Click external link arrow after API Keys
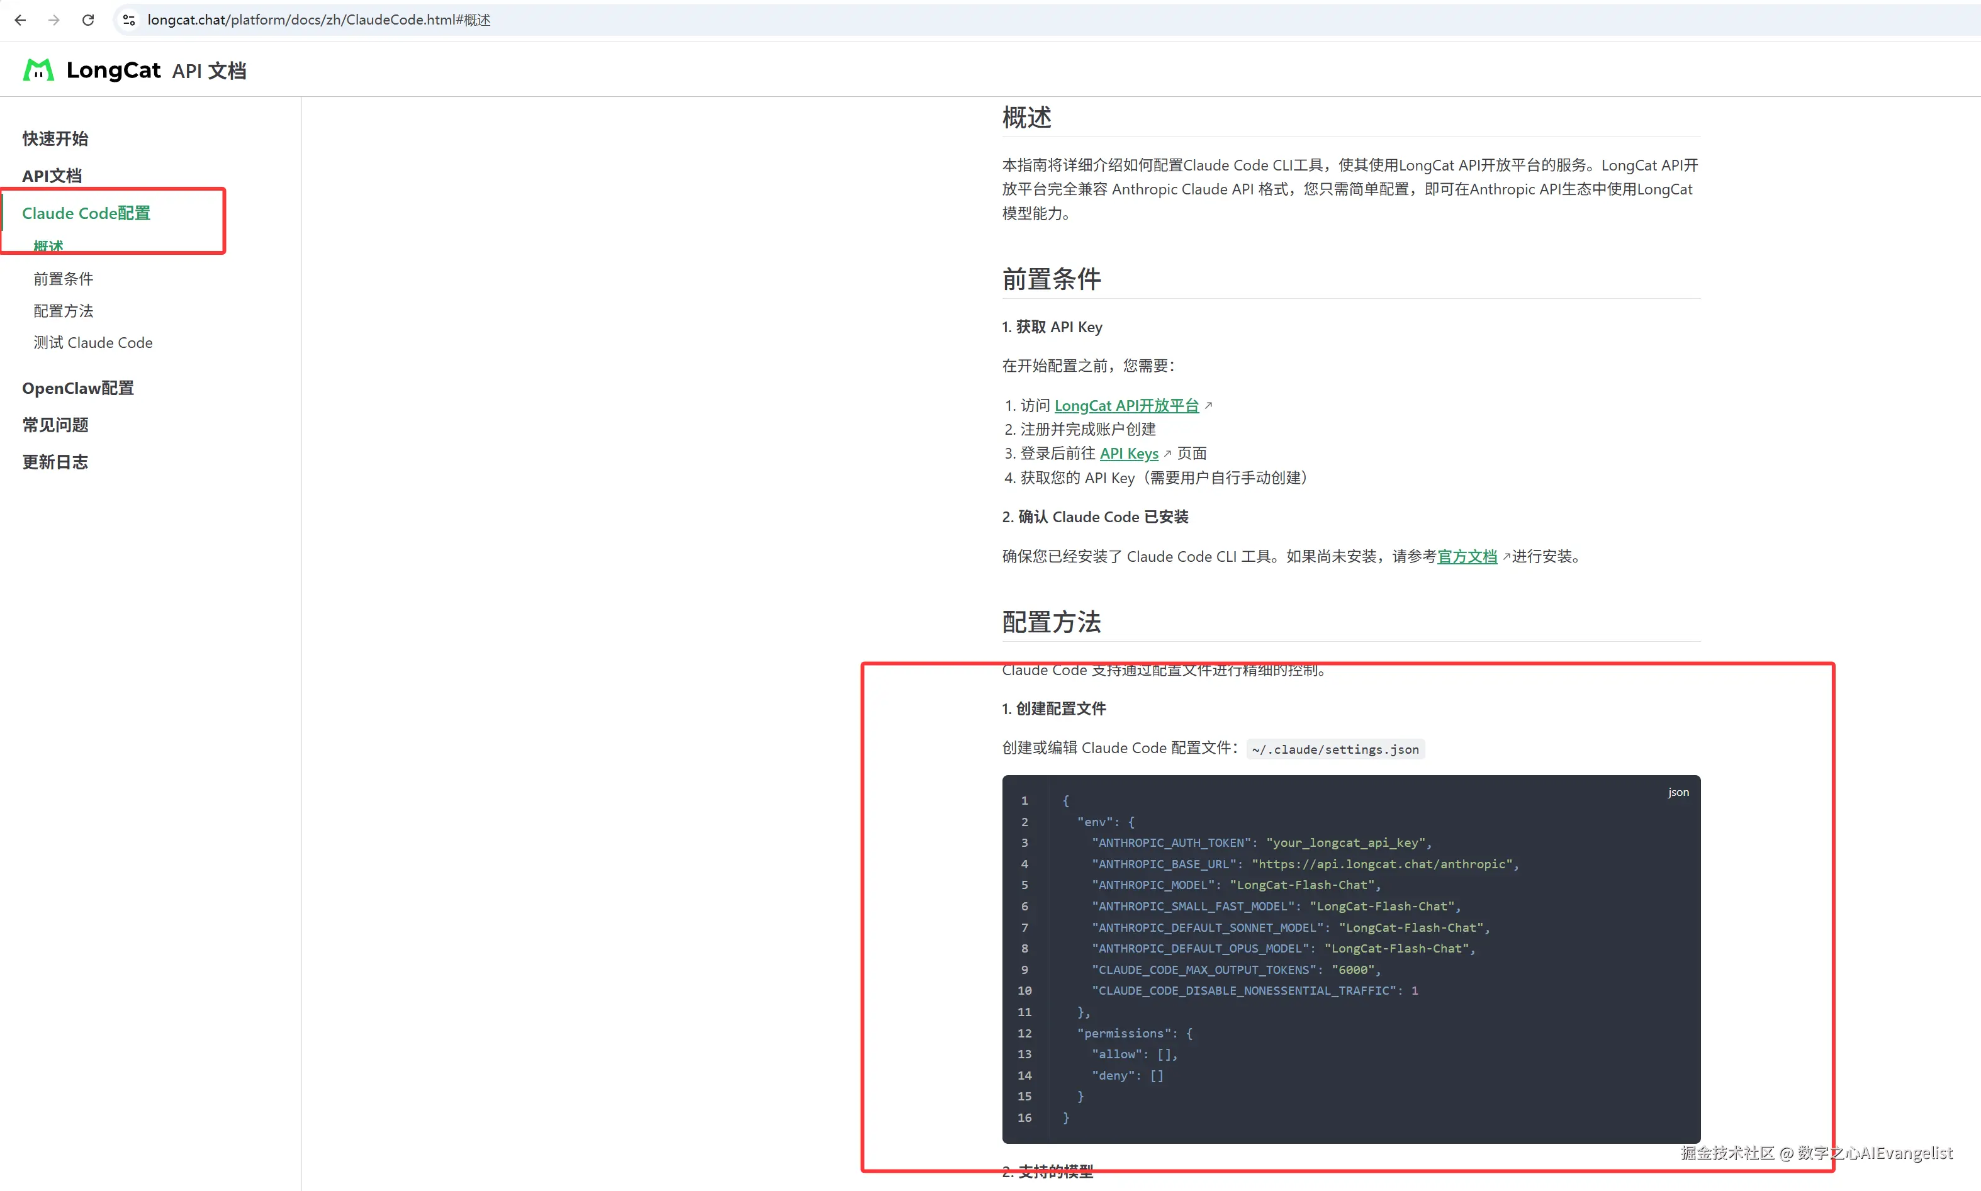The image size is (1981, 1191). (1167, 454)
